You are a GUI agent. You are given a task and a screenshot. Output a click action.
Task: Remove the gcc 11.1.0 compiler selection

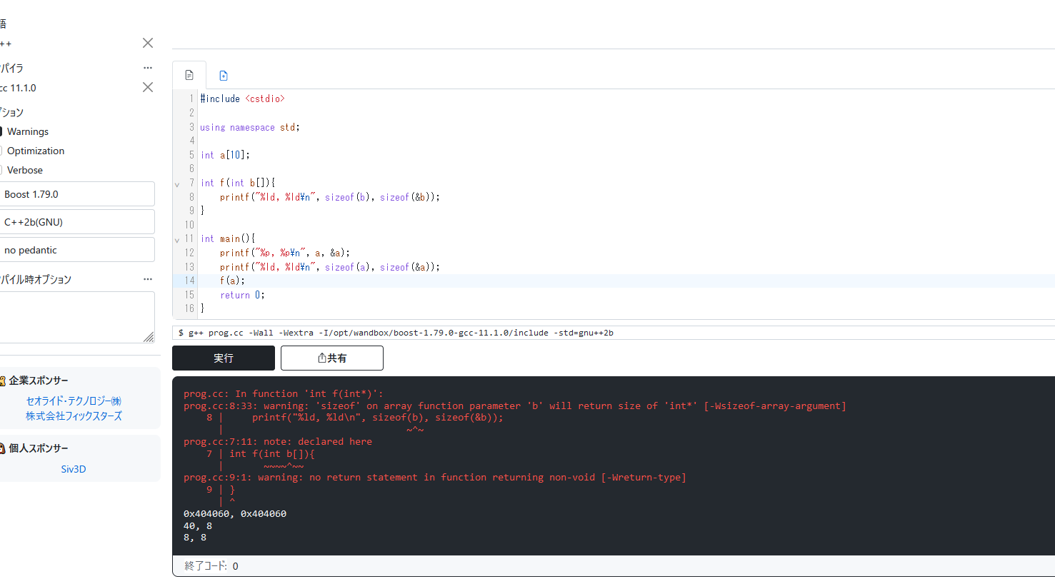pos(148,87)
